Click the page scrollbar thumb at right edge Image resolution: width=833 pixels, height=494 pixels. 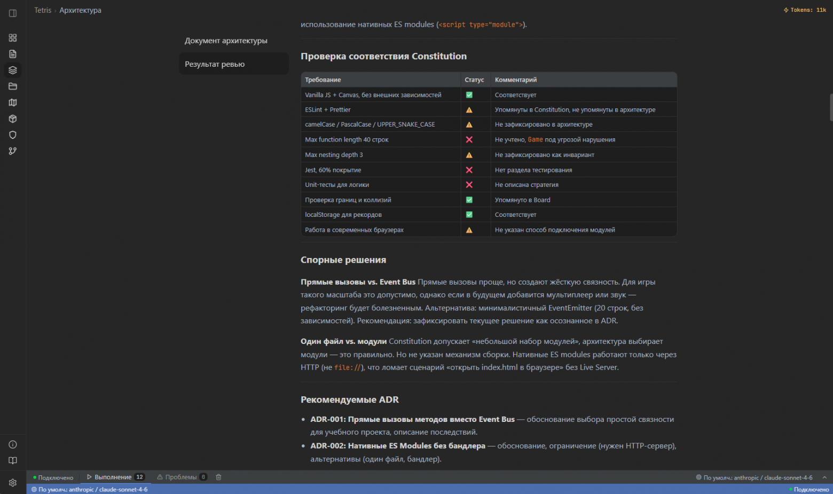[x=831, y=107]
